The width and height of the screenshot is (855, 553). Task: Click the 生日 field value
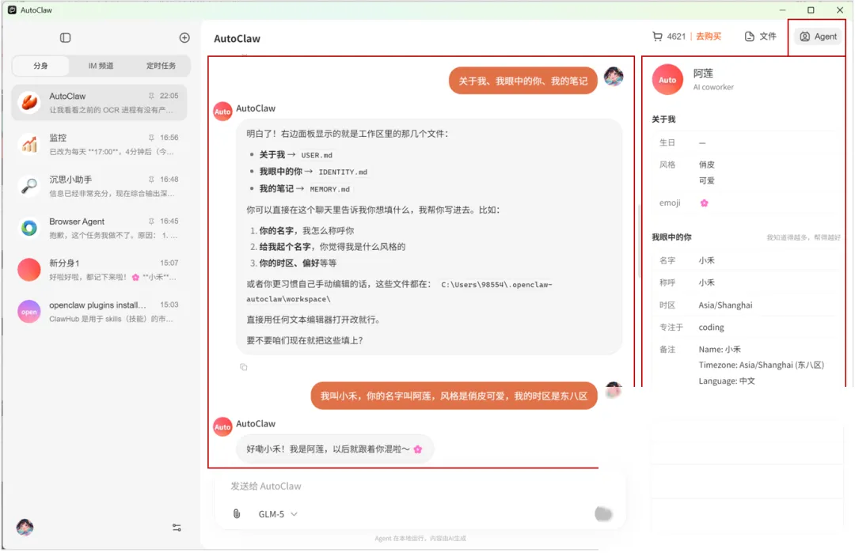point(702,142)
